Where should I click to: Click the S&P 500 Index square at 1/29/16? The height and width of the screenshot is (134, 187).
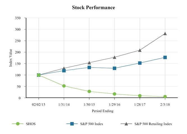pos(115,68)
